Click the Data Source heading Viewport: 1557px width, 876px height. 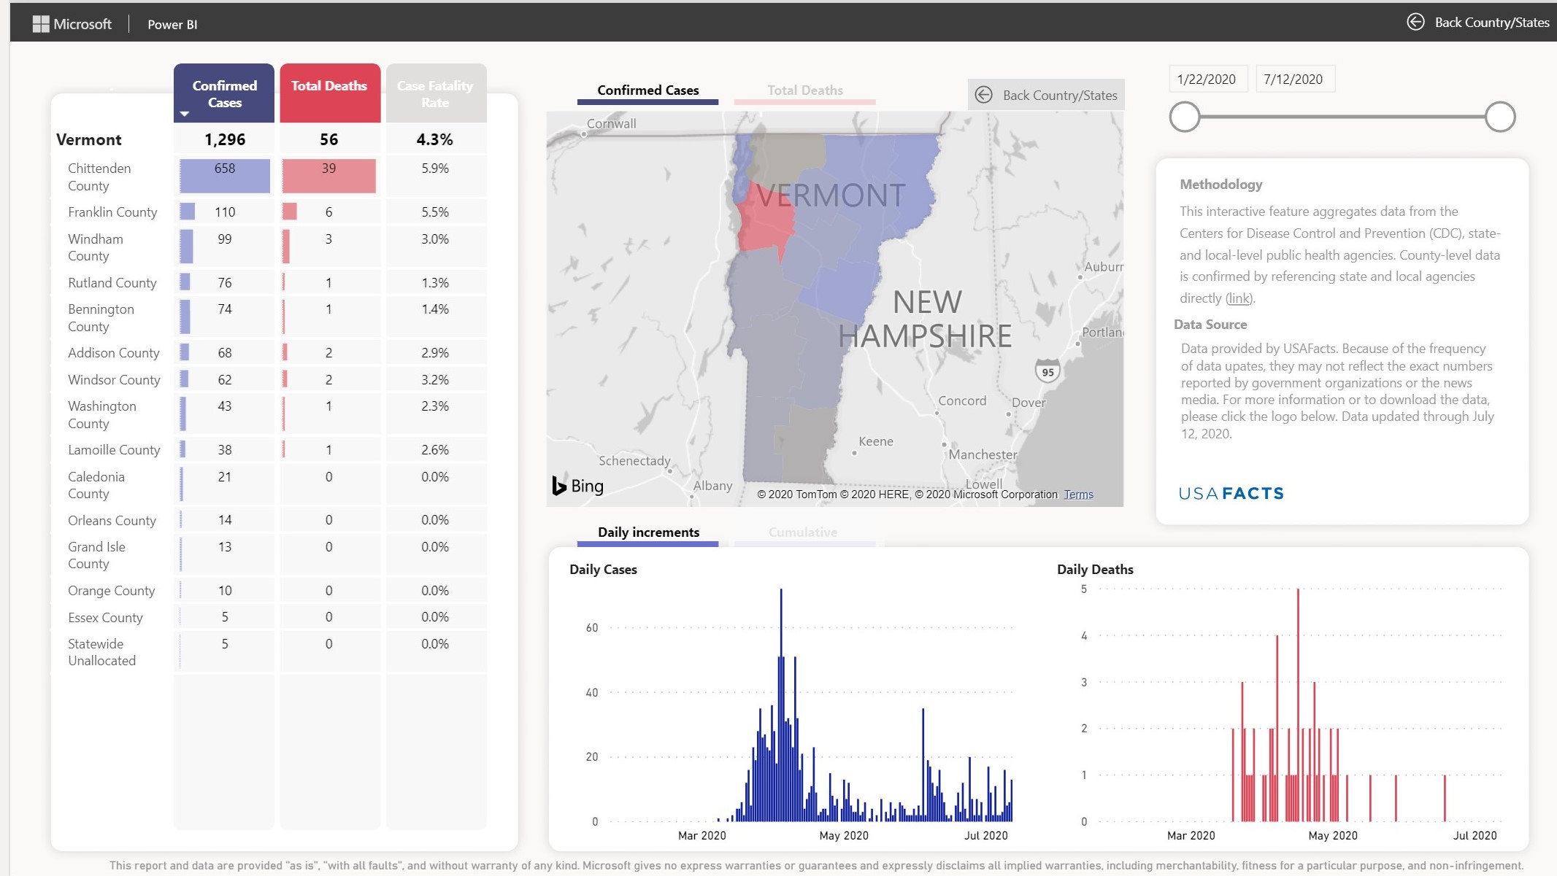(x=1210, y=325)
